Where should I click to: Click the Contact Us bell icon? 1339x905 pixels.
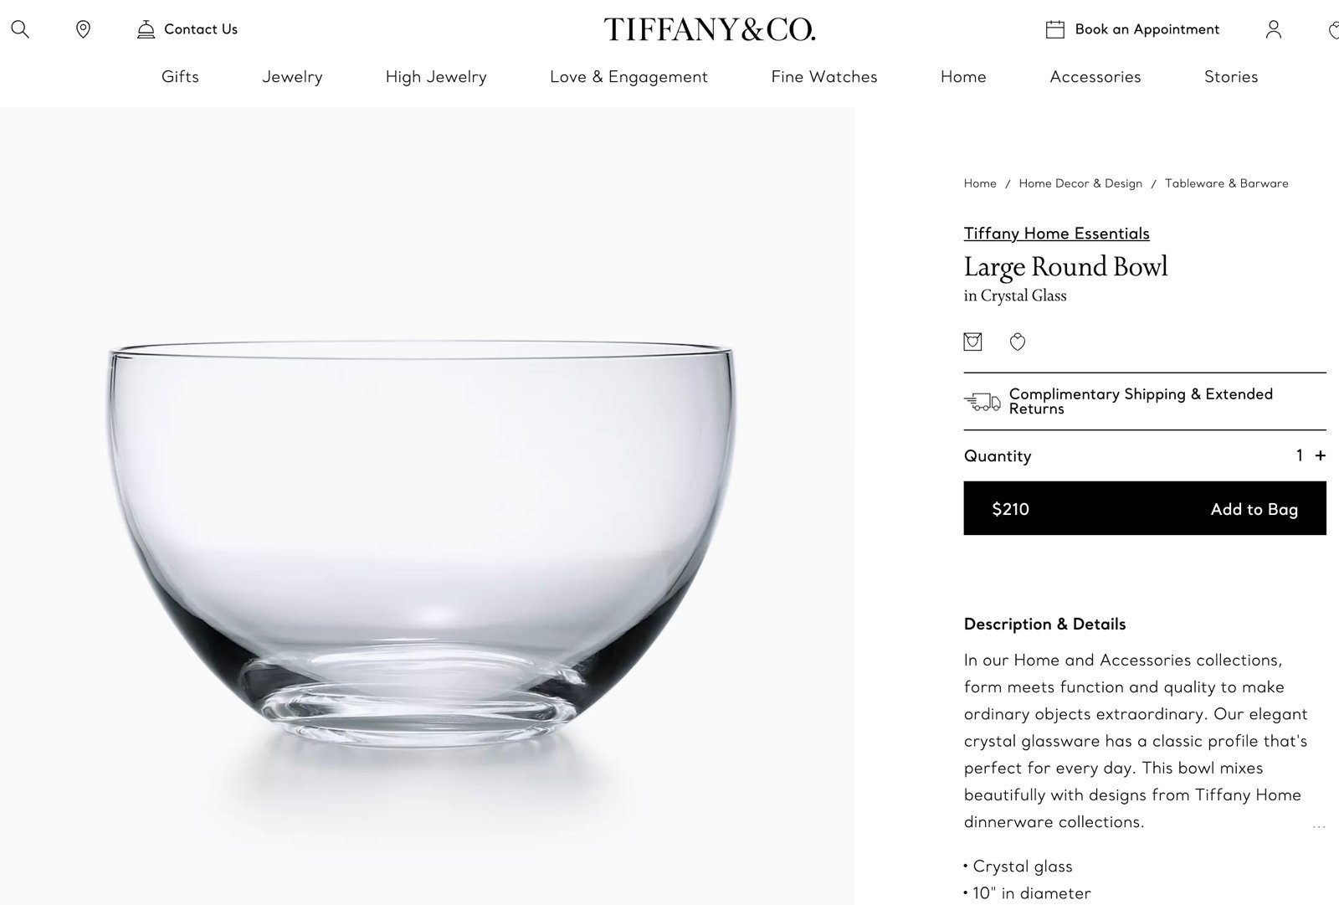tap(146, 29)
